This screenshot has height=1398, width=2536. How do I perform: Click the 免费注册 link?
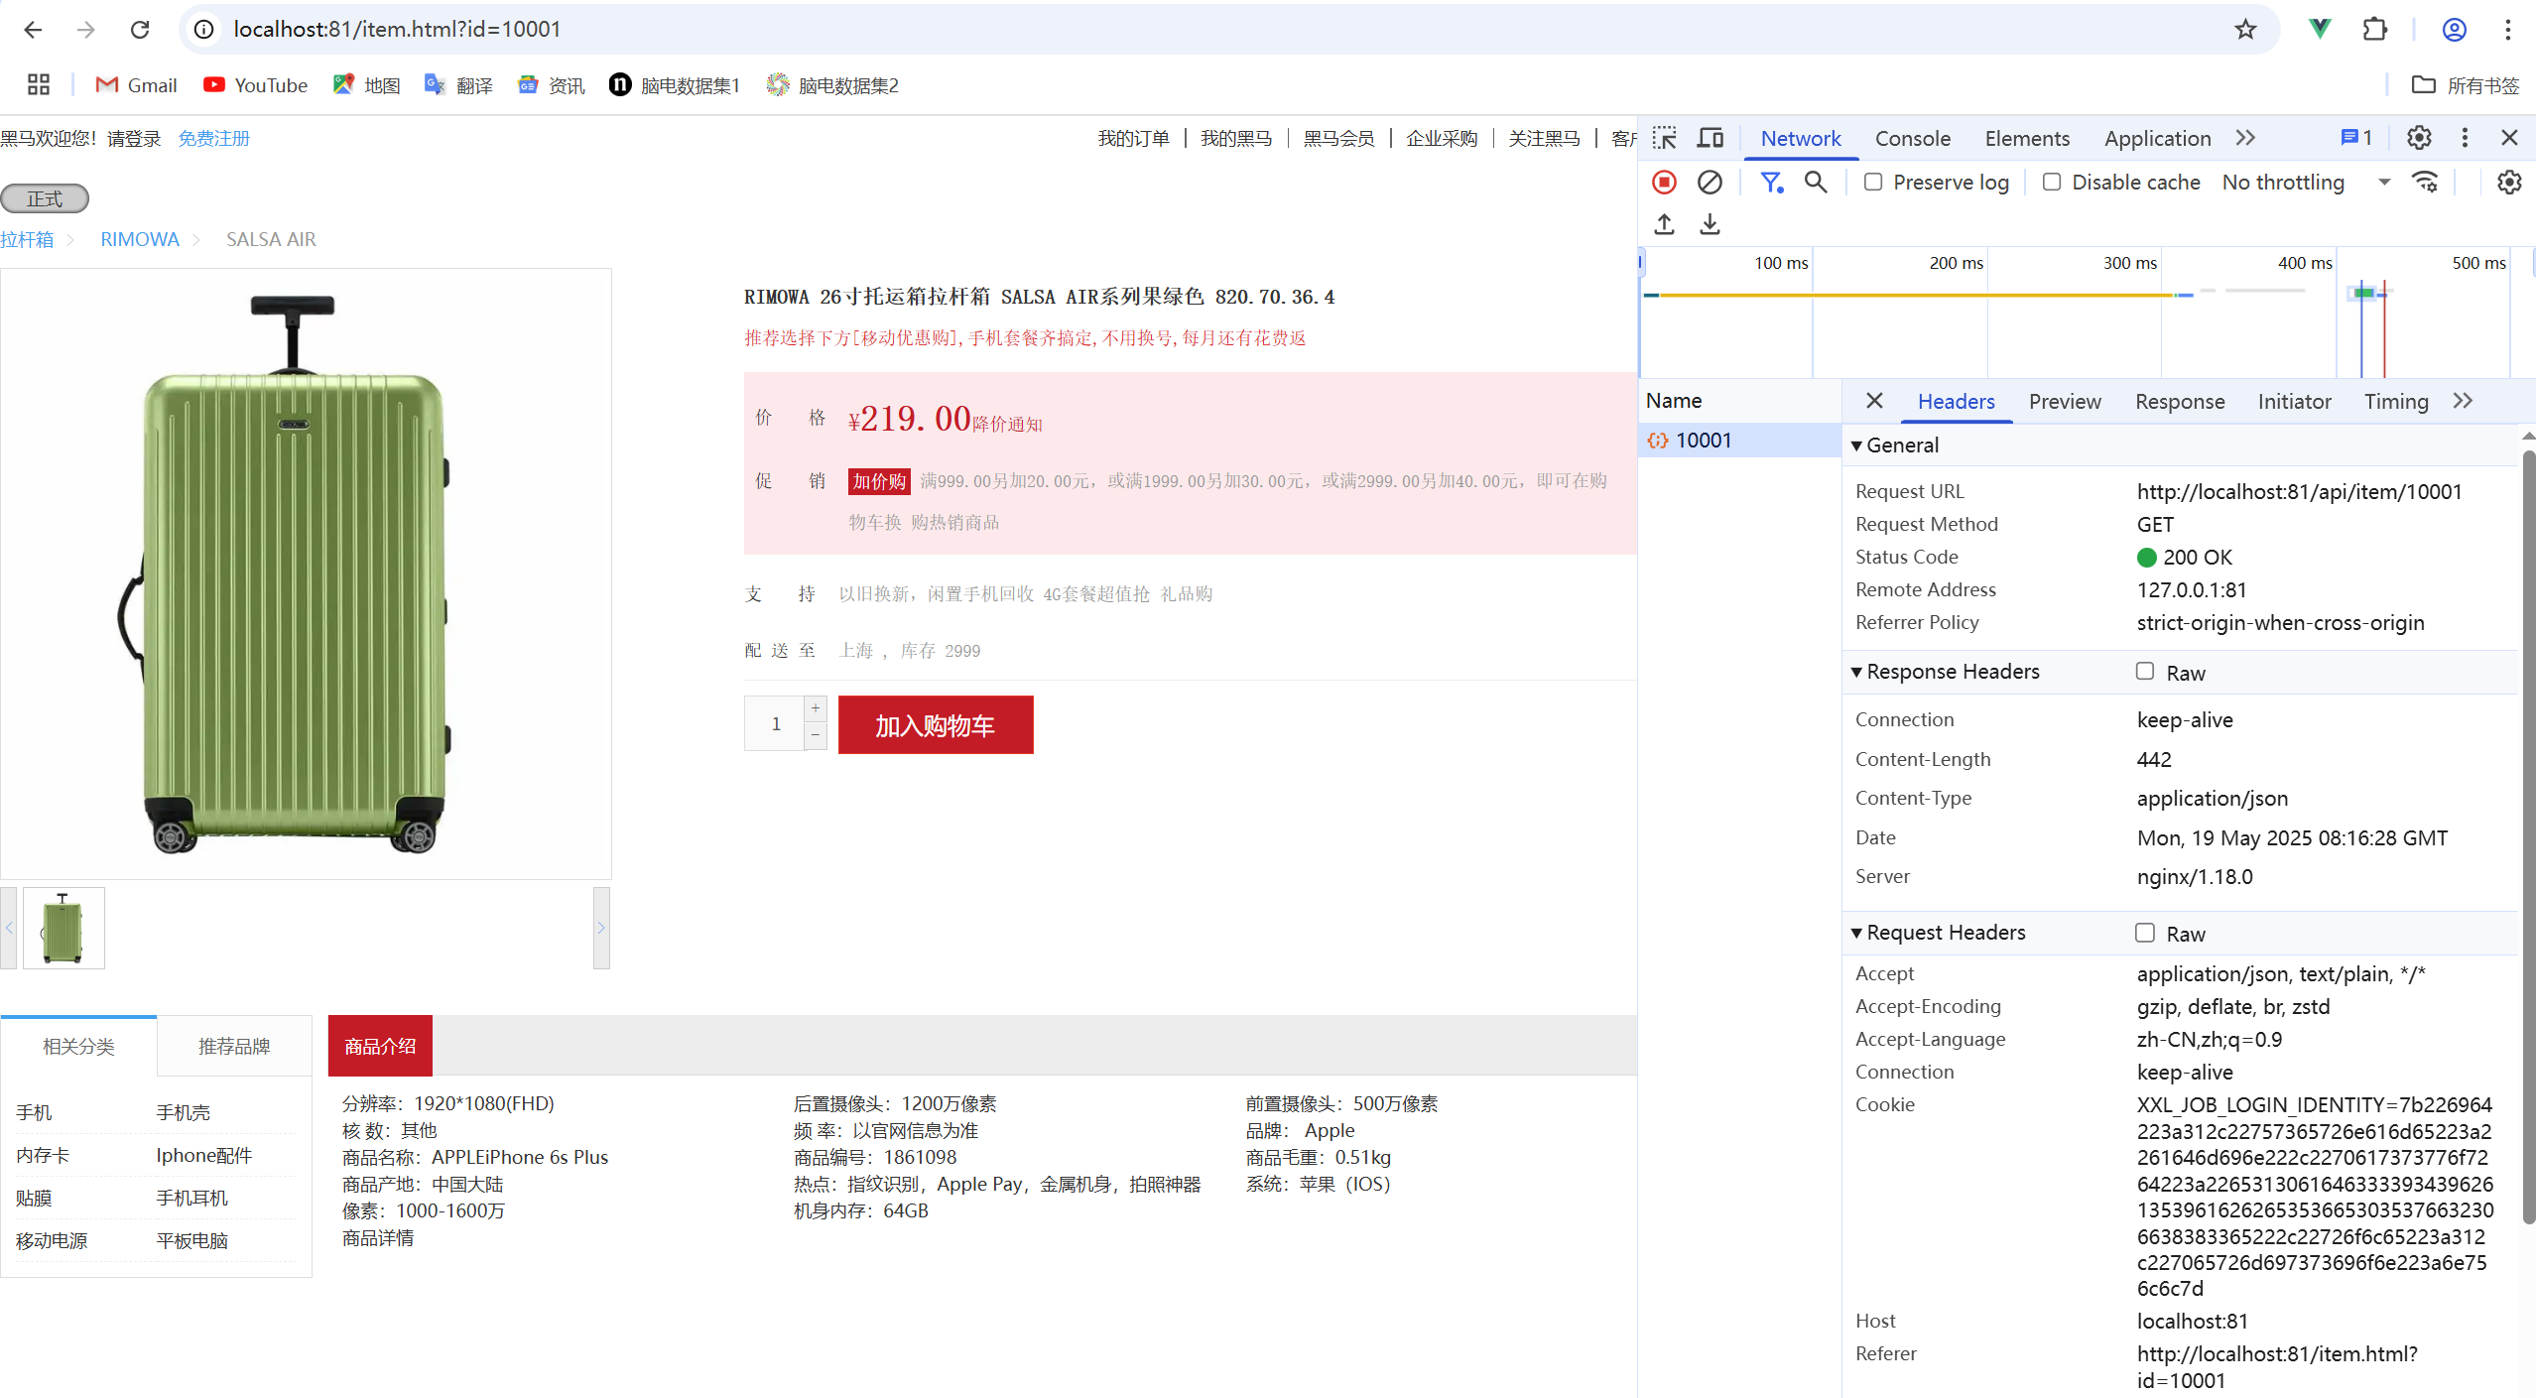[x=213, y=138]
